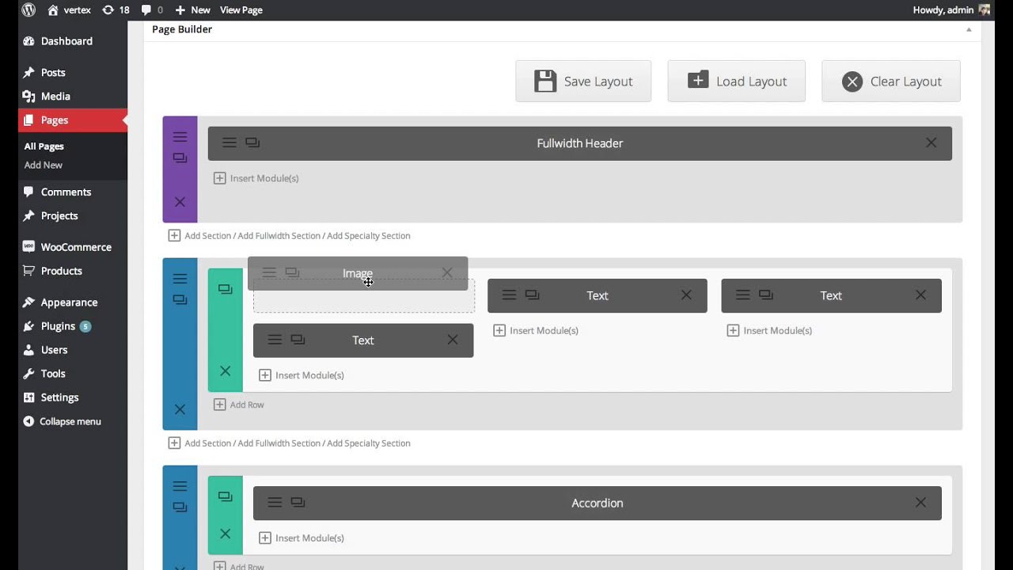Open settings of first-column Text module

point(275,340)
